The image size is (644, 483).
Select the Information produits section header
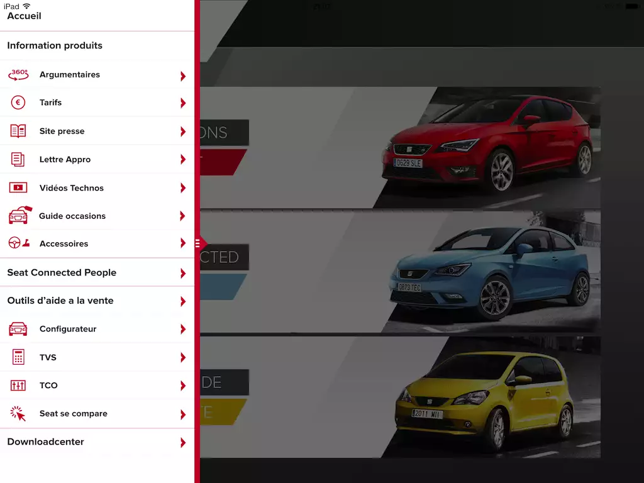(54, 45)
